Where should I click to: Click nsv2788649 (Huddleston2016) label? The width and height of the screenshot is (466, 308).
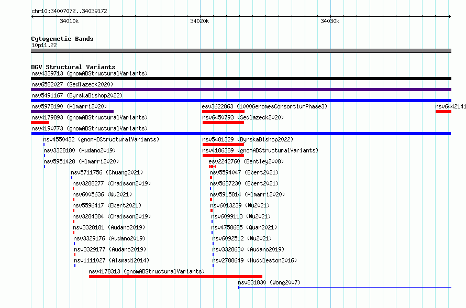tap(254, 260)
